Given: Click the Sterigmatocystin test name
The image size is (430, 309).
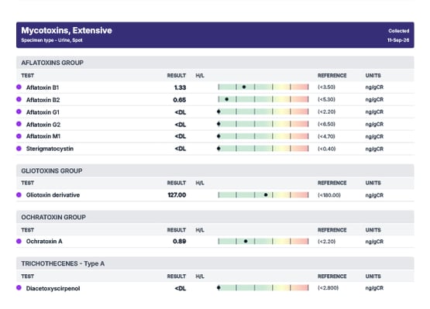Looking at the screenshot, I should [x=50, y=149].
